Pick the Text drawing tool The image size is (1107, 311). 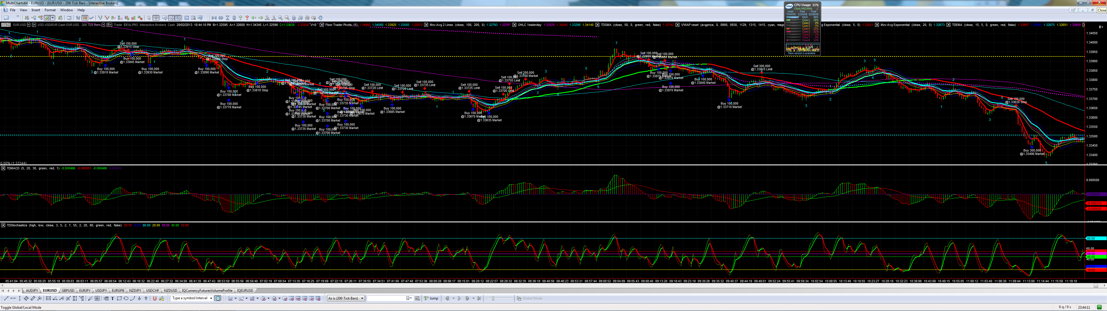point(113,298)
